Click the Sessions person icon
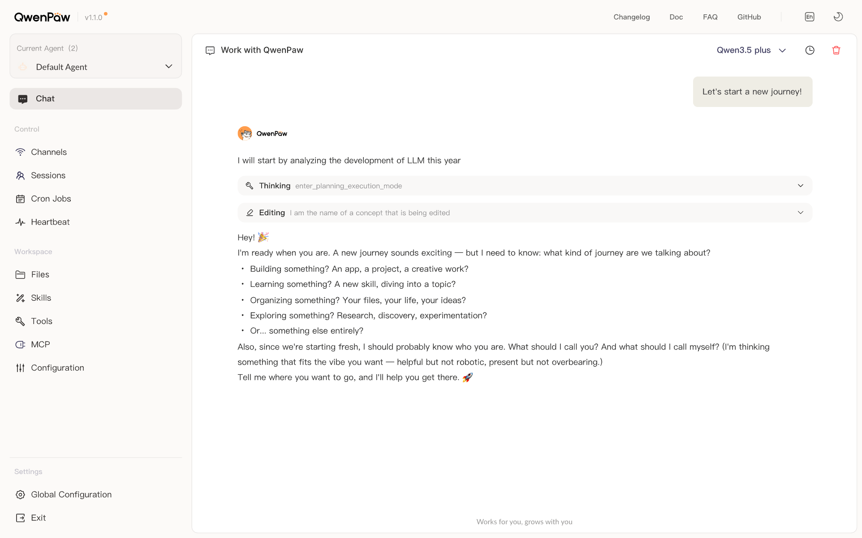The width and height of the screenshot is (862, 538). tap(20, 175)
